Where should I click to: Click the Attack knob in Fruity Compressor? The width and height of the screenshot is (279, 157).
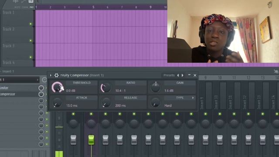(57, 103)
